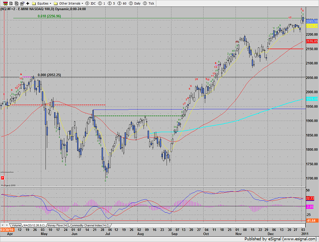Click the Published by eSignal link text
The height and width of the screenshot is (242, 319).
[281, 239]
